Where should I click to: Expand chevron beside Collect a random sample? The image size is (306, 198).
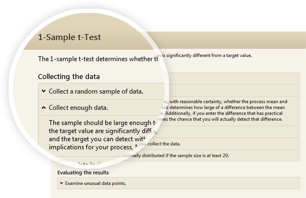point(44,91)
